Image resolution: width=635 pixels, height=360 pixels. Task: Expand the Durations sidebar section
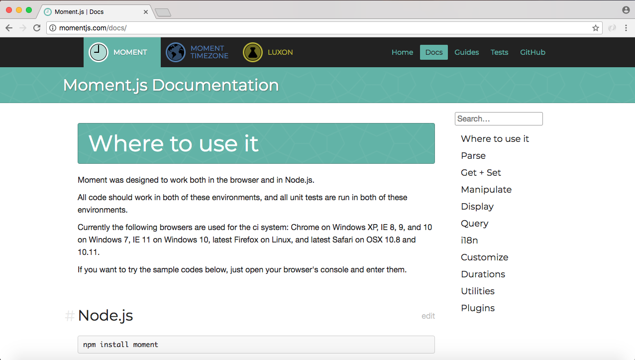pos(483,274)
